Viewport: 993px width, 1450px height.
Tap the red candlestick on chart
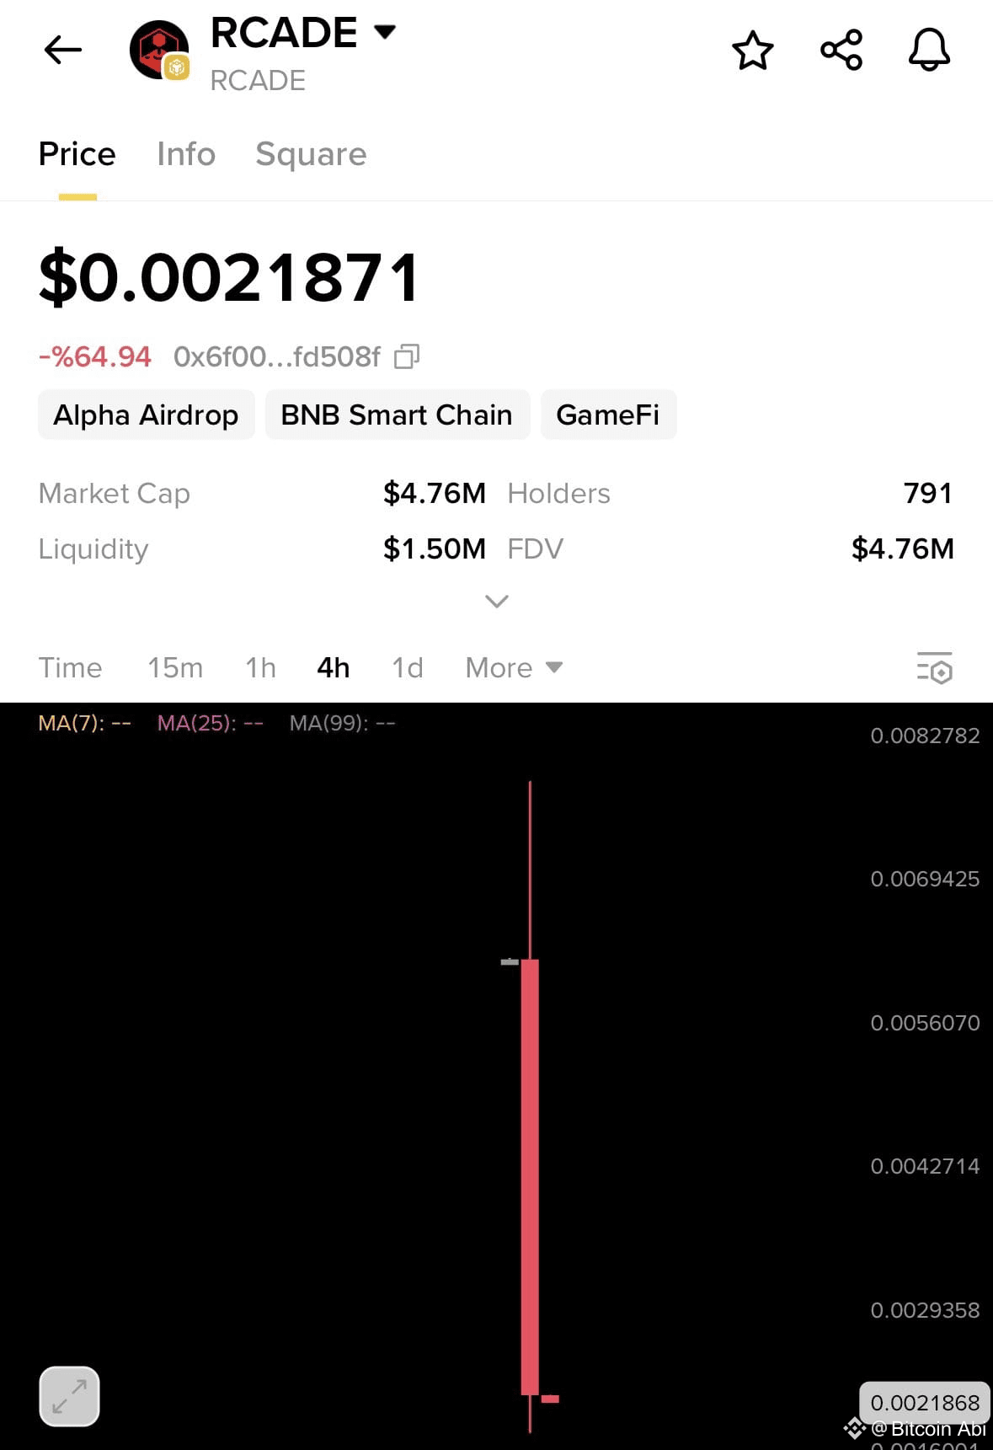pyautogui.click(x=530, y=1177)
